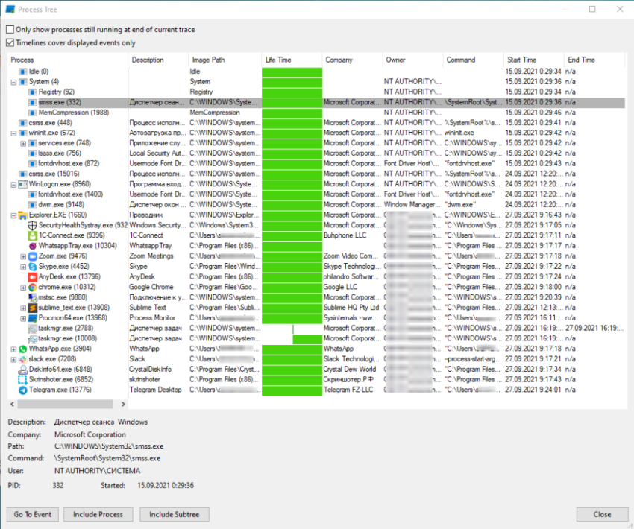Image resolution: width=634 pixels, height=529 pixels.
Task: Collapse the System (4) tree branch
Action: [x=13, y=82]
